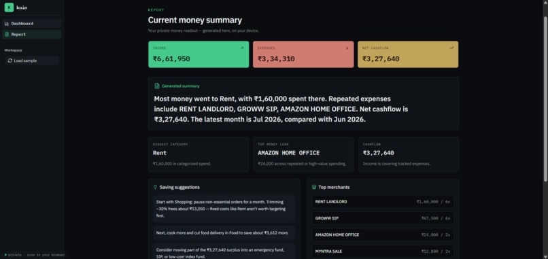Click the Expenses card down-right arrow icon

(347, 48)
